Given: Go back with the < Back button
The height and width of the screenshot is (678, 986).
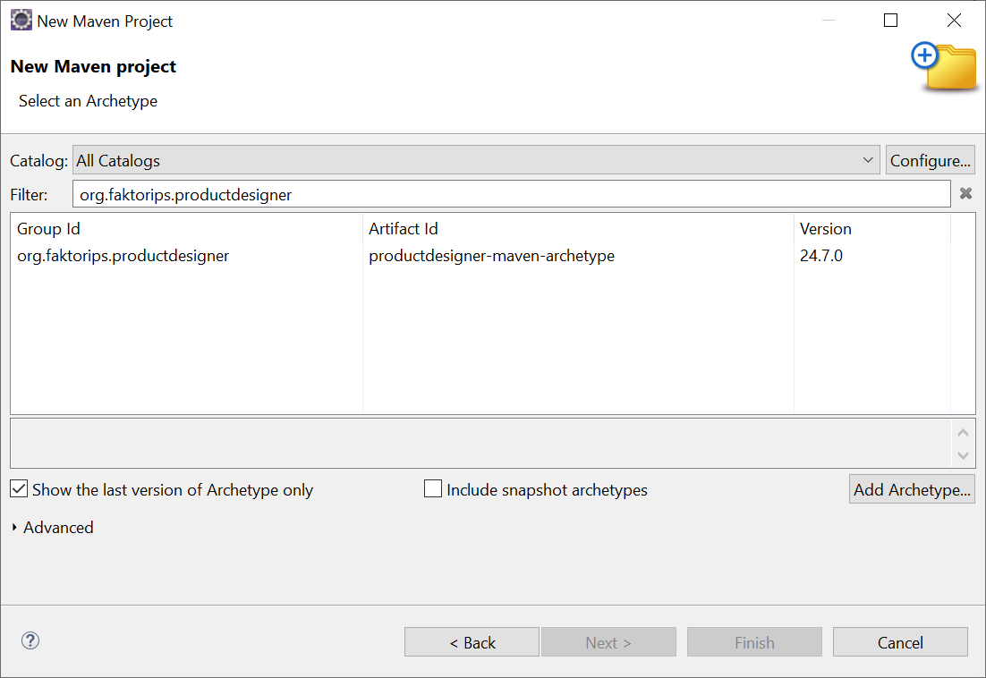Looking at the screenshot, I should (472, 642).
